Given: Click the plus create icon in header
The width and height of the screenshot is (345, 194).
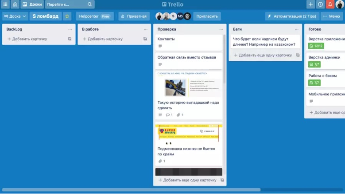Looking at the screenshot, I should click(x=310, y=4).
